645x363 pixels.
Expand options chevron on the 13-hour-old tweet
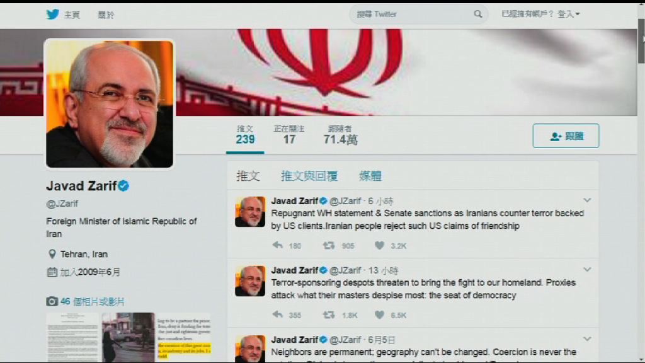587,270
